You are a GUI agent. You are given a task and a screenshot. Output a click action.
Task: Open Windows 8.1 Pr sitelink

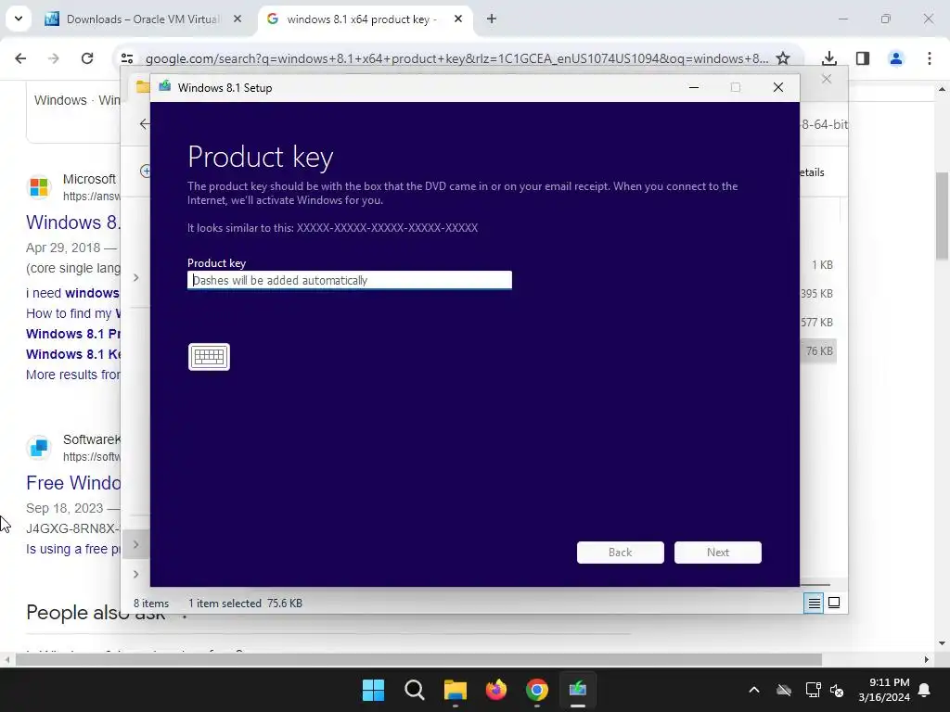click(x=72, y=334)
